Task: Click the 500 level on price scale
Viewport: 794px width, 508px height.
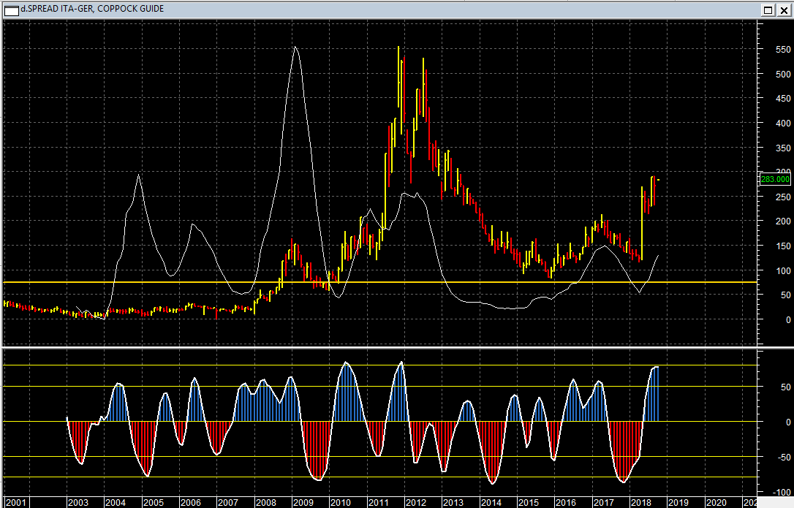Action: pyautogui.click(x=783, y=74)
